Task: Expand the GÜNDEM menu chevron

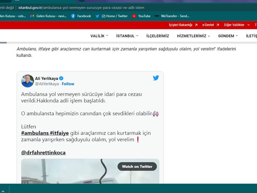Action: pyautogui.click(x=237, y=36)
